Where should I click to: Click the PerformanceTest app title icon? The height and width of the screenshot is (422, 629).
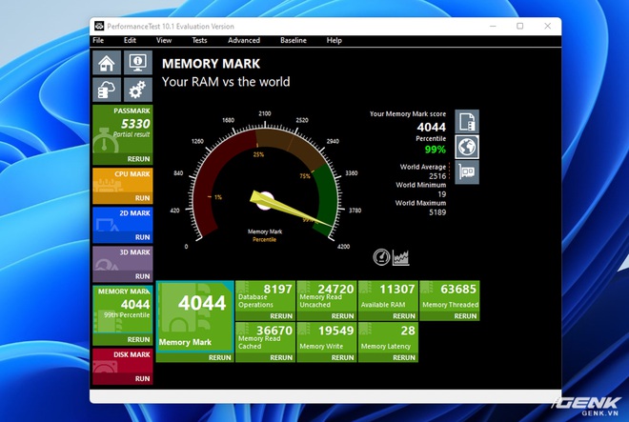pos(99,26)
